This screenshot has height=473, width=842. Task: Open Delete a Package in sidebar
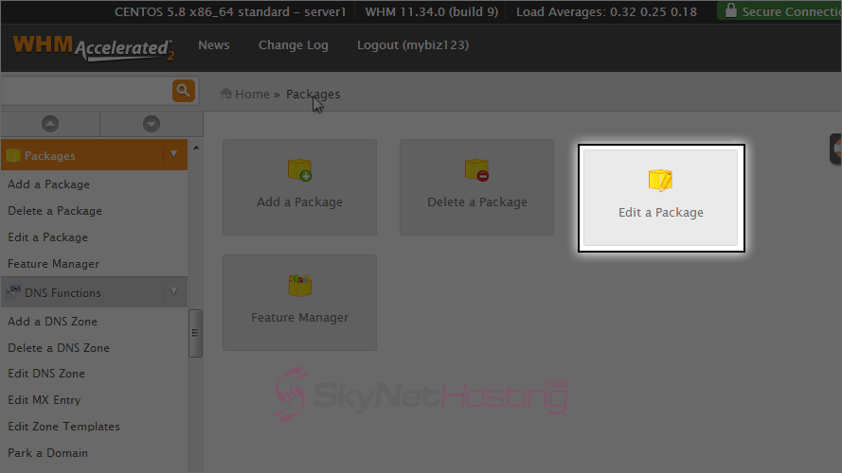pyautogui.click(x=55, y=211)
